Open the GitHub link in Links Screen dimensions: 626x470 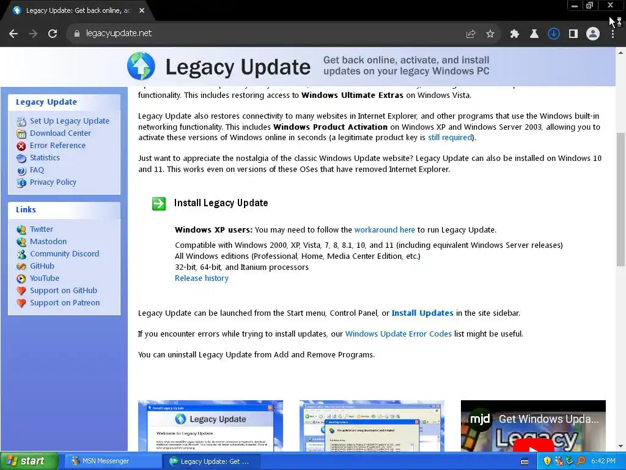(42, 266)
